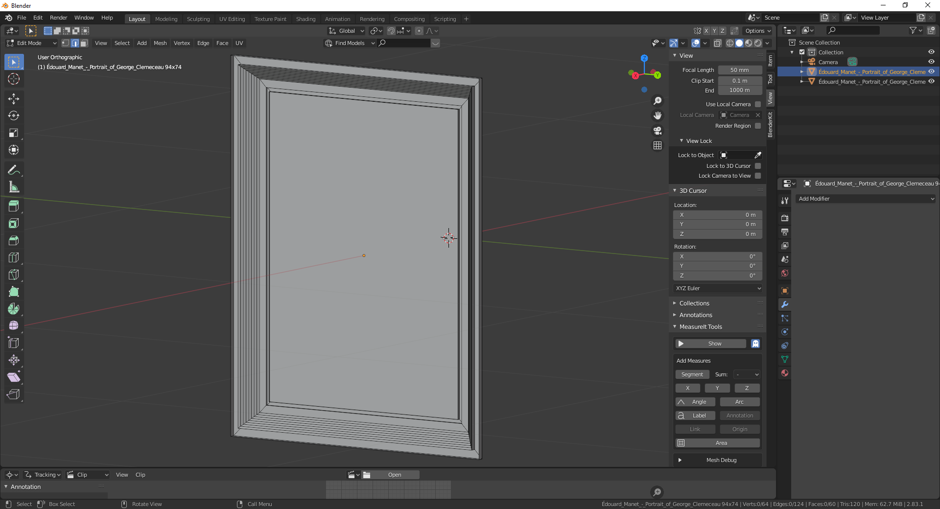This screenshot has height=509, width=940.
Task: Open the Mesh menu in viewport header
Action: 160,43
